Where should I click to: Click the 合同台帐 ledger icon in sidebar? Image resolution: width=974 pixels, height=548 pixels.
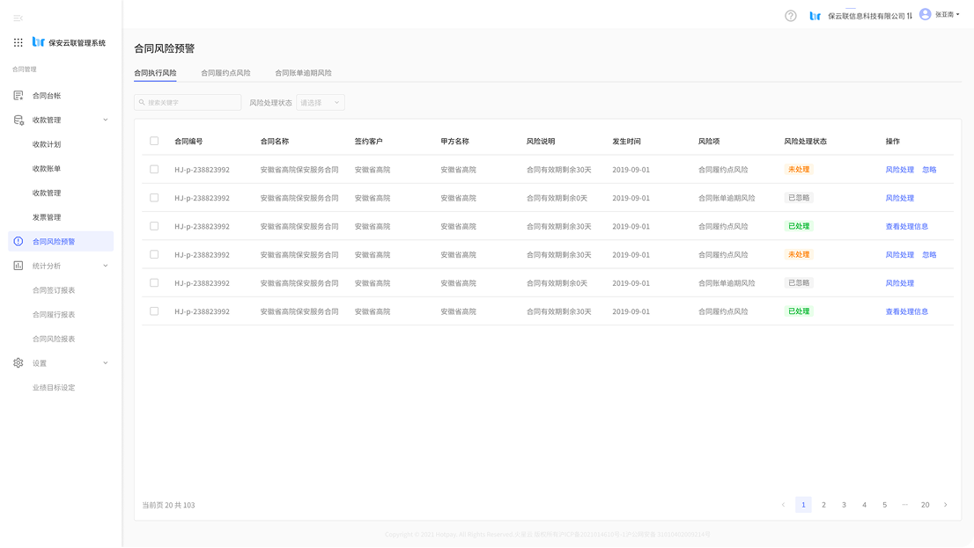(18, 95)
